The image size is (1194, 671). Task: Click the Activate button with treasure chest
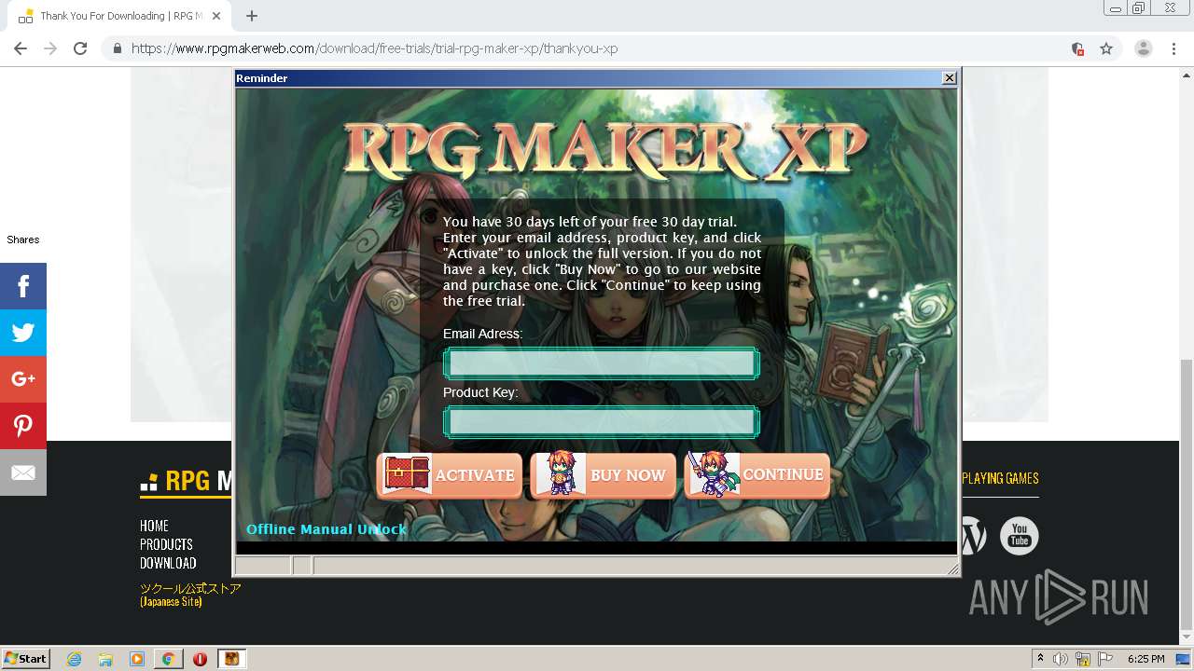tap(451, 475)
